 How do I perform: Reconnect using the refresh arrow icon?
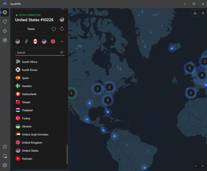coord(62,29)
